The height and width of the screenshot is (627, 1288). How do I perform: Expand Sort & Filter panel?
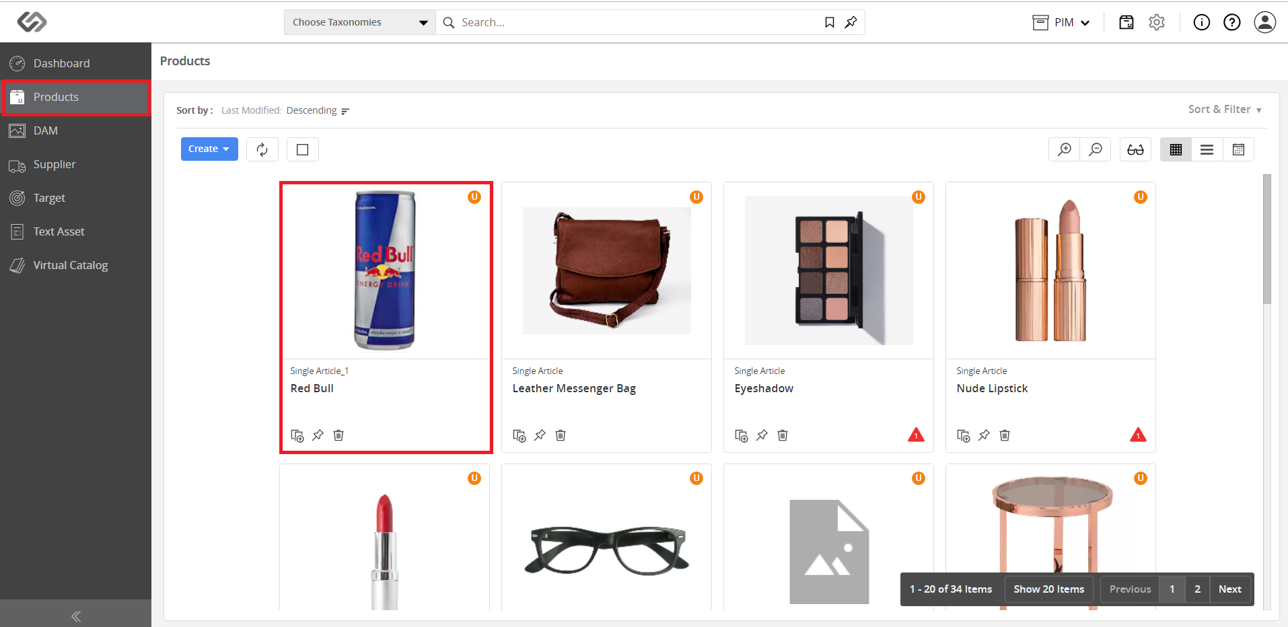[x=1224, y=109]
